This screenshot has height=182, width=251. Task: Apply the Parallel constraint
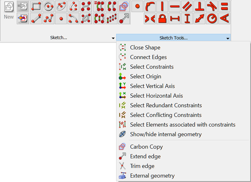coord(187,6)
